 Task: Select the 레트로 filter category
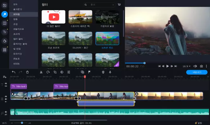(x=16, y=59)
